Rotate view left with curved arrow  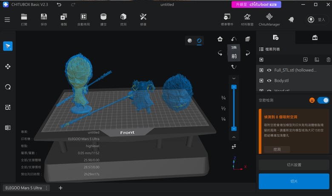(220, 53)
